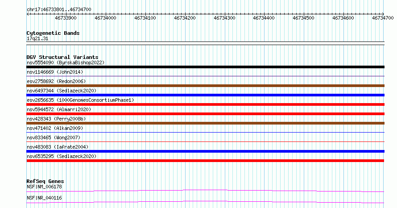Open the DGV Structural Variants track heading
397x208 pixels.
tap(62, 57)
